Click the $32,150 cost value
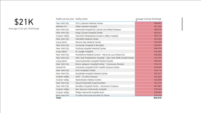 pos(158,83)
